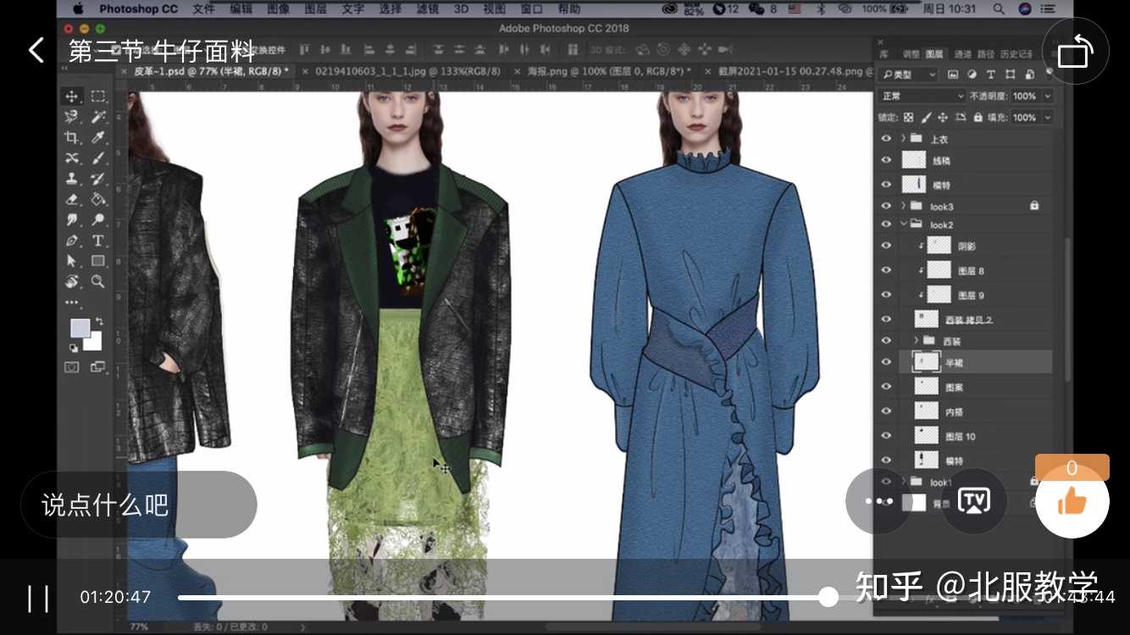Select the History Brush tool

pos(98,179)
